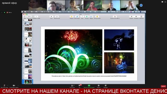Image resolution: width=167 pixels, height=94 pixels.
Task: Open Keynote Live from the toolbar
Action: point(57,16)
